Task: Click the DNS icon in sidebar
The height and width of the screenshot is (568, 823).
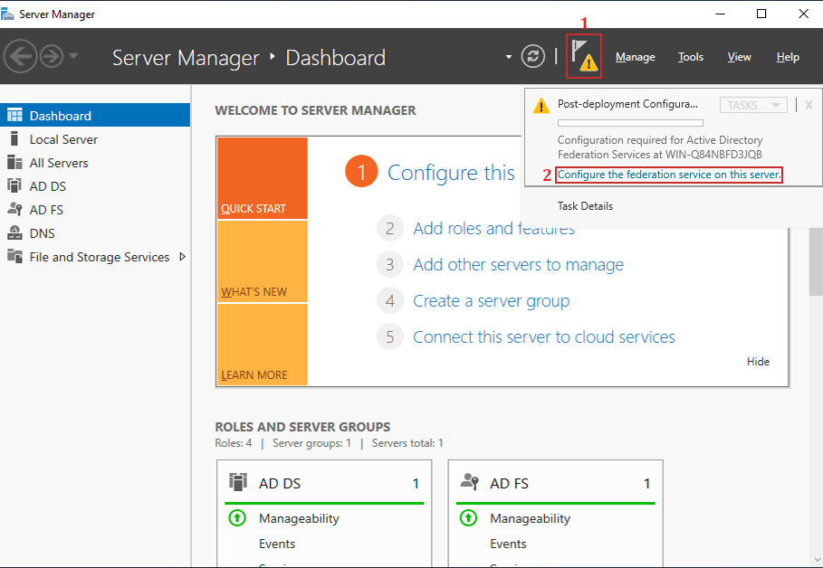Action: pyautogui.click(x=14, y=232)
